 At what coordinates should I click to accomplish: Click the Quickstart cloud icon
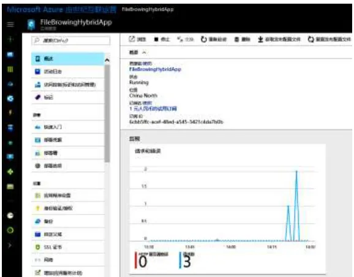(38, 127)
